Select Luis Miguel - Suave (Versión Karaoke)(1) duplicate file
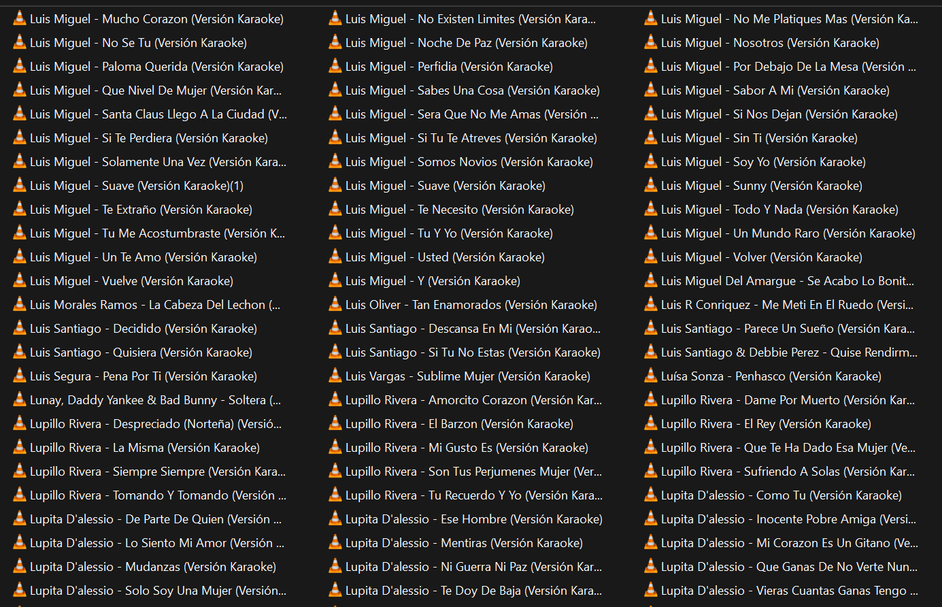The width and height of the screenshot is (942, 607). [x=136, y=186]
